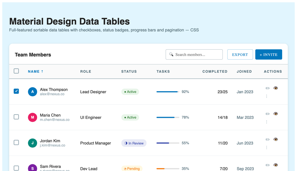Screen dimensions: 297x171
Task: Sort by the TASKS column header
Action: coord(163,71)
